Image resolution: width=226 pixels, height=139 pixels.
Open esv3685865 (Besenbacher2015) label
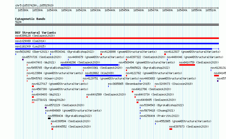tap(129, 84)
